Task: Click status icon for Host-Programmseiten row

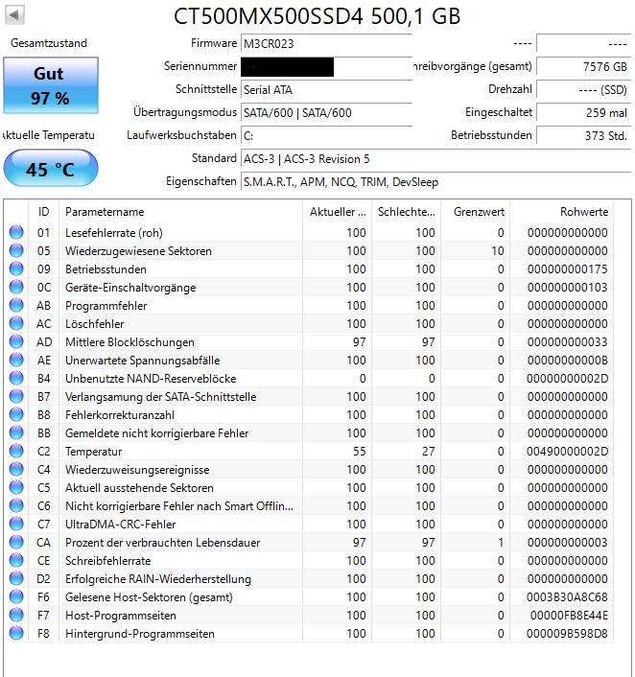Action: [16, 615]
